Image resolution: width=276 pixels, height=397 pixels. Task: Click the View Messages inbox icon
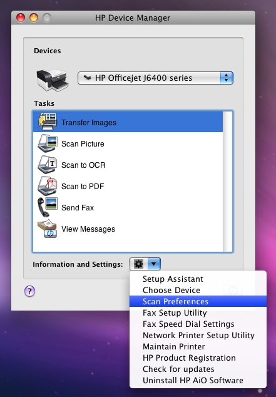pyautogui.click(x=48, y=229)
